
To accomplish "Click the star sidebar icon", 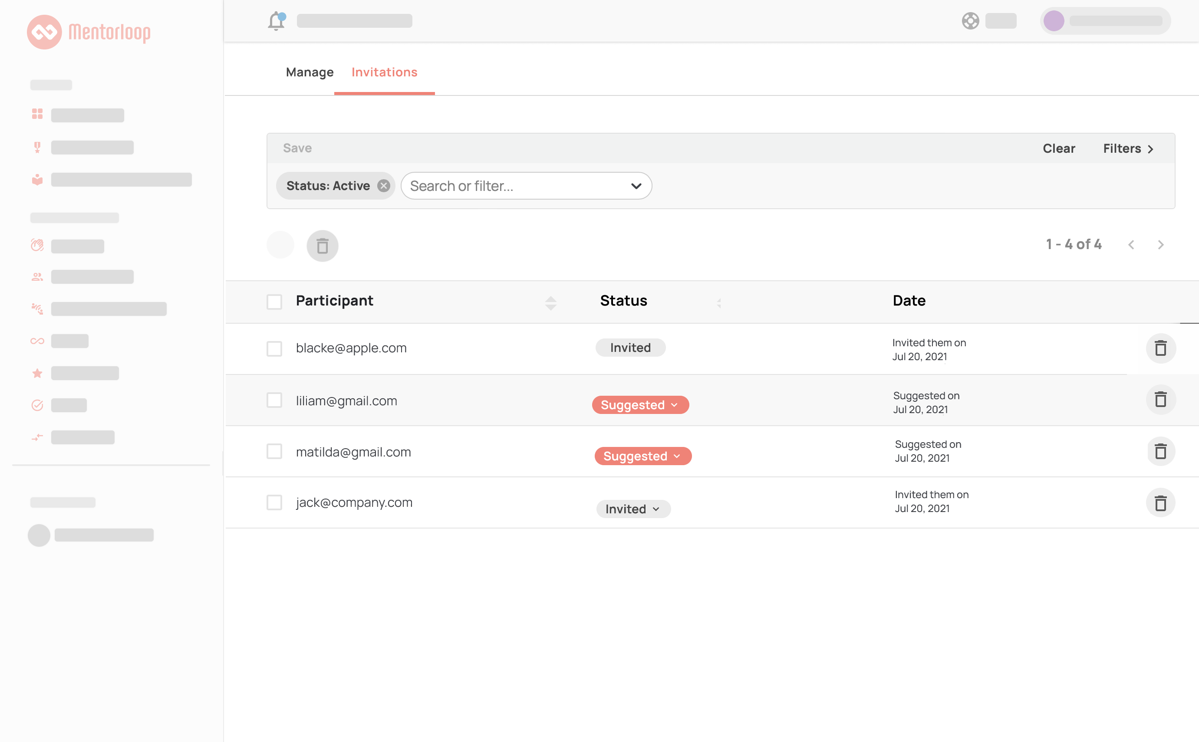I will click(37, 374).
